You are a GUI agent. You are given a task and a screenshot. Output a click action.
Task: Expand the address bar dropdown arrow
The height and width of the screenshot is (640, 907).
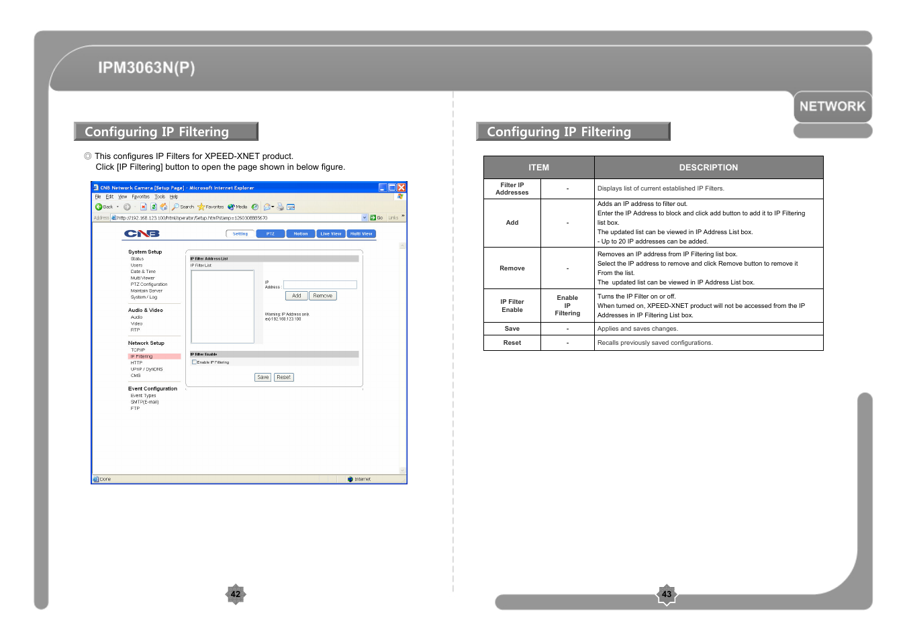[x=365, y=217]
